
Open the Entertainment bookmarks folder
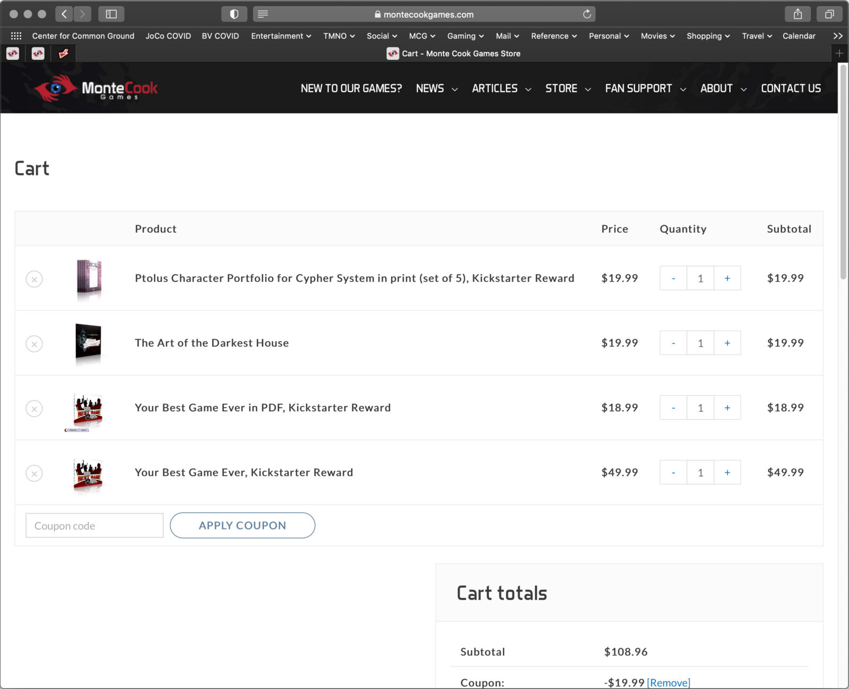[x=281, y=36]
